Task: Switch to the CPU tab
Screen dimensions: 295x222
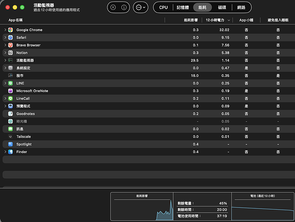Action: click(163, 7)
